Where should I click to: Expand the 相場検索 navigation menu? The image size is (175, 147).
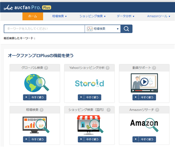coord(59,16)
